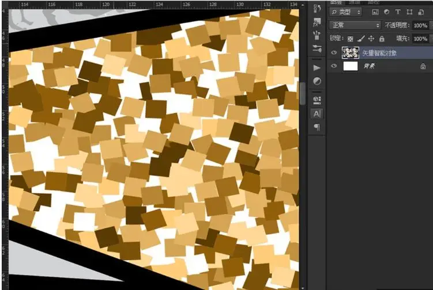Viewport: 433px width, 290px height.
Task: Open the History panel icon
Action: pyautogui.click(x=317, y=9)
